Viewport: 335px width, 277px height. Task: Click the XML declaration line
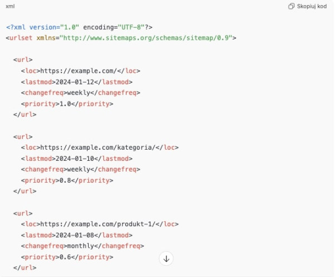[79, 27]
